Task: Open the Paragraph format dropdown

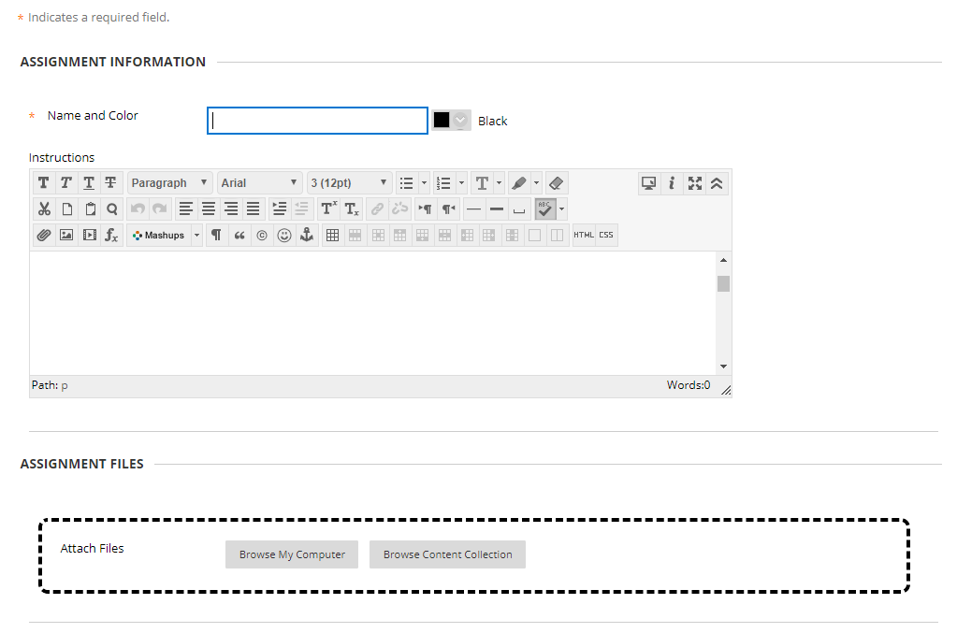Action: click(169, 182)
